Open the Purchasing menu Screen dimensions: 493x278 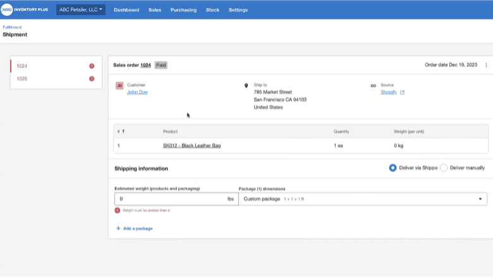183,10
